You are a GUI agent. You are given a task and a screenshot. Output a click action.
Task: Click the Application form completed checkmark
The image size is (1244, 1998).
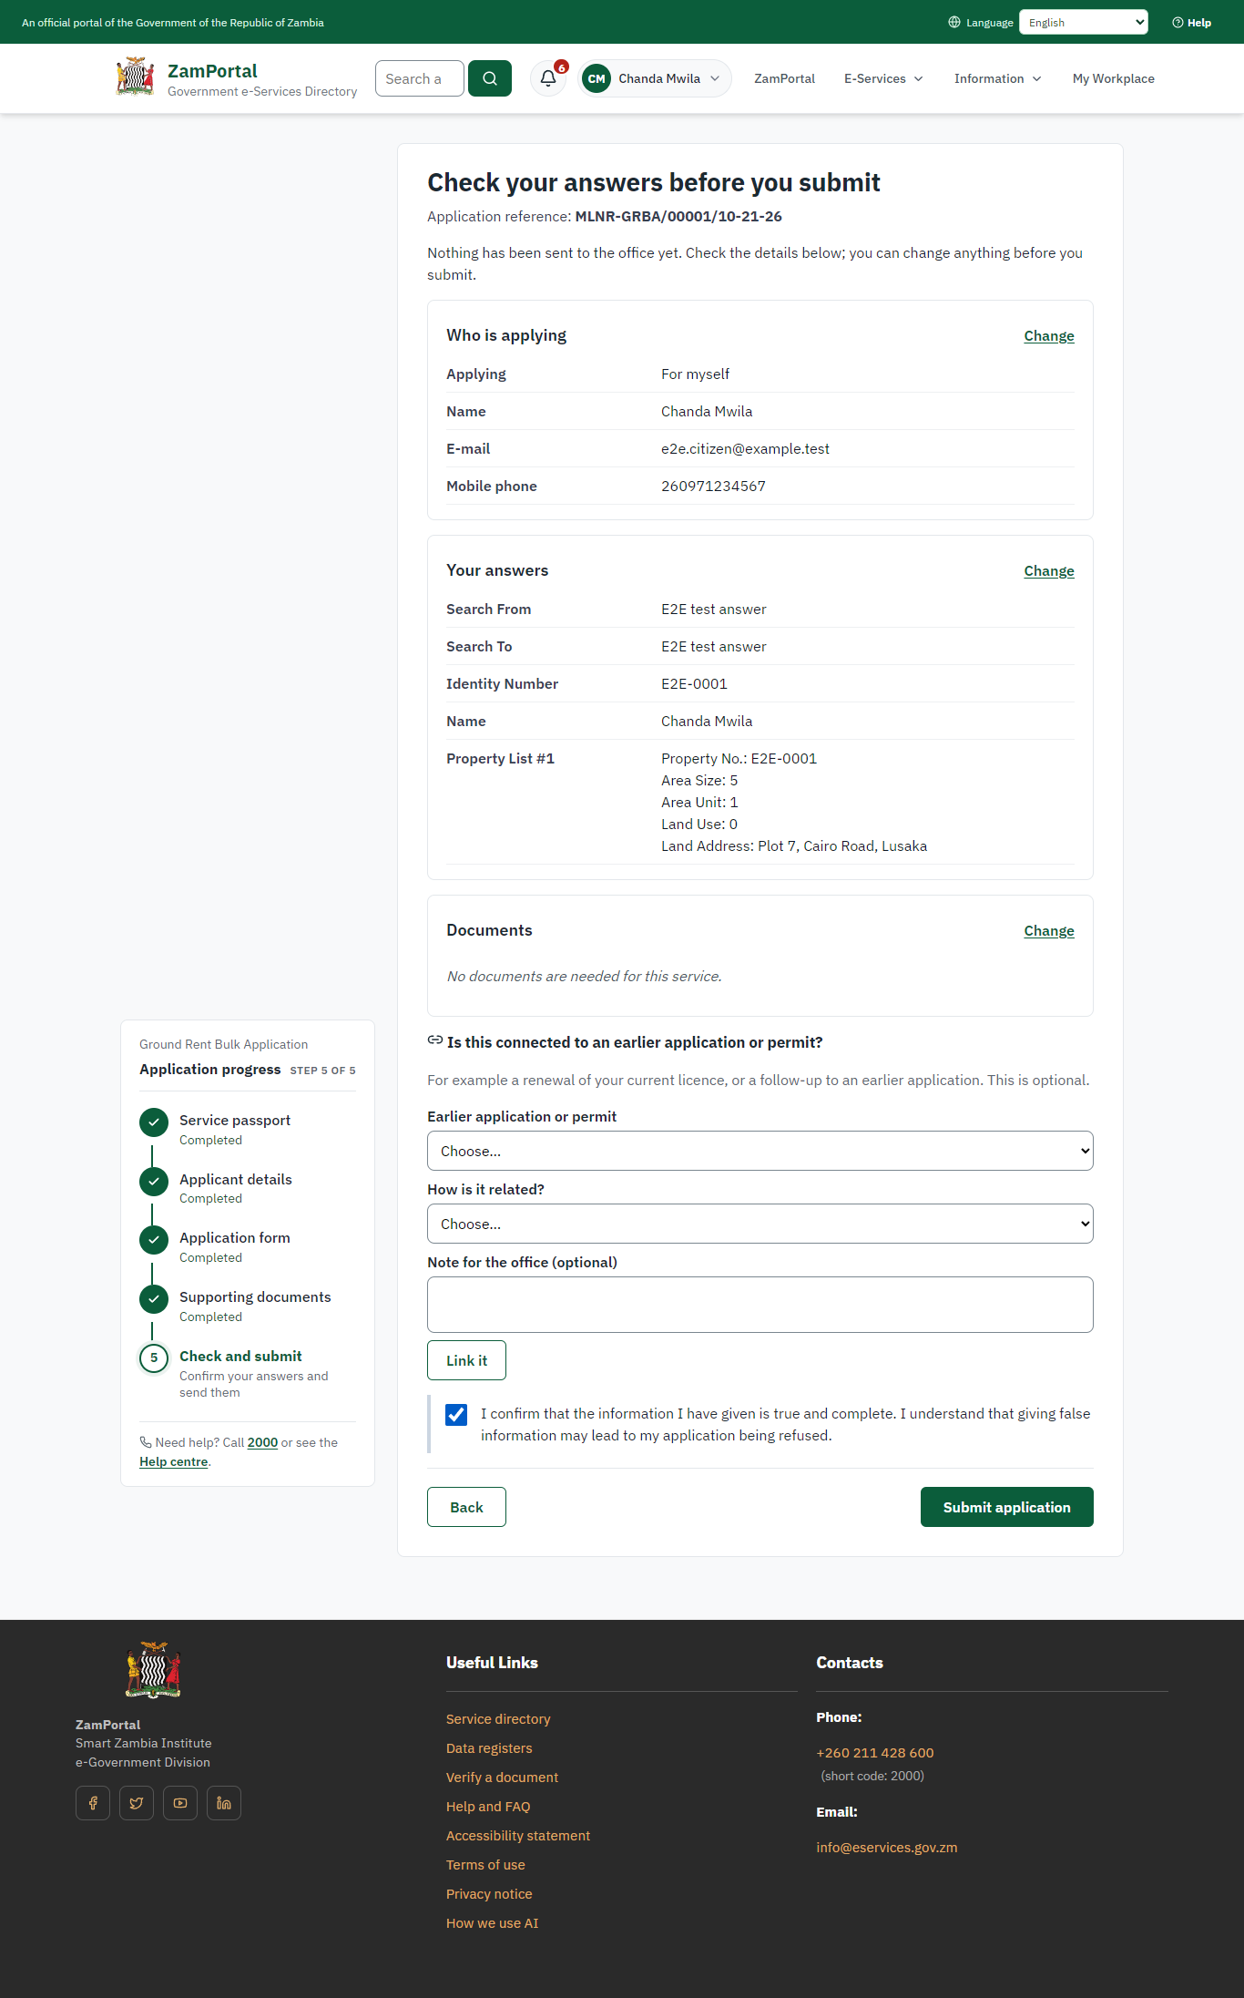click(154, 1240)
